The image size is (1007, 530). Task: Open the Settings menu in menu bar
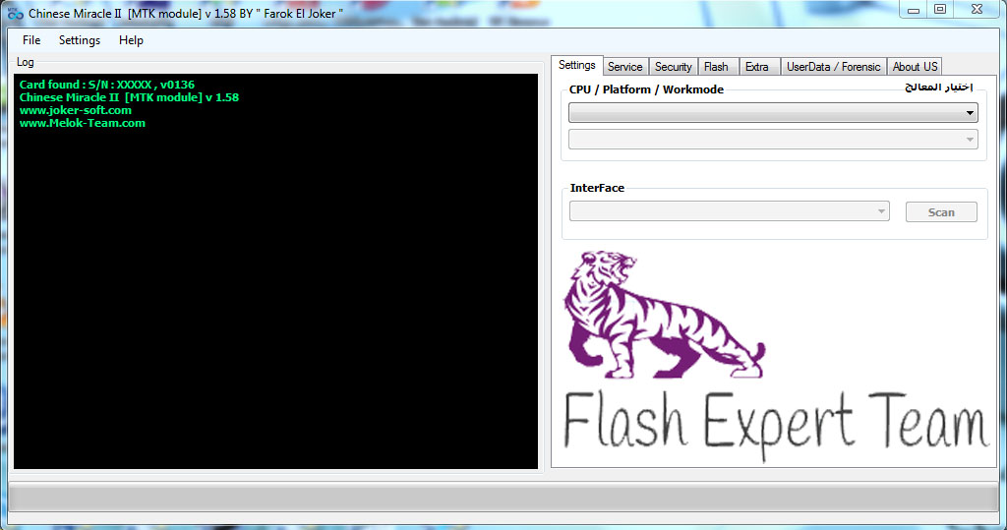coord(80,40)
